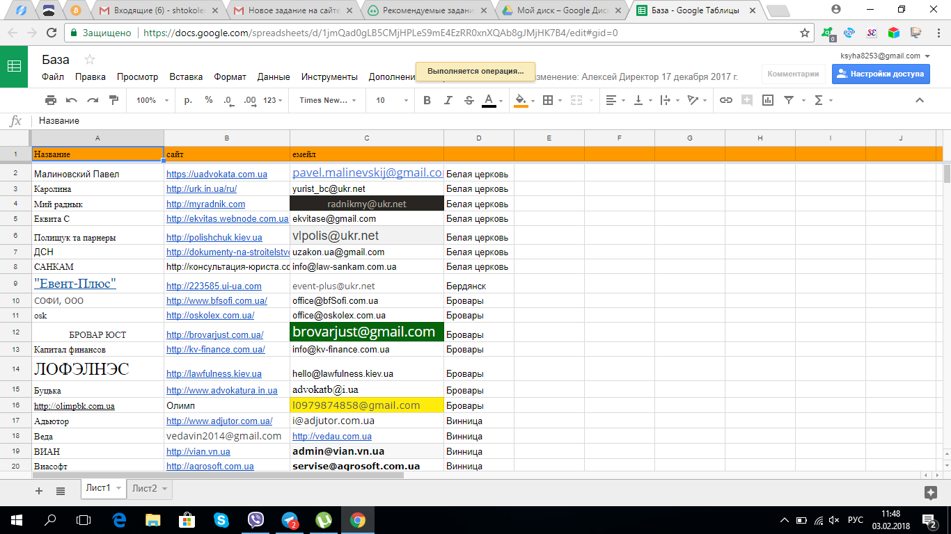Open the number format 123 dropdown
This screenshot has height=534, width=951.
(273, 100)
